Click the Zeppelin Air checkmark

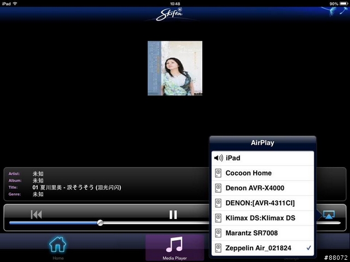pos(308,248)
